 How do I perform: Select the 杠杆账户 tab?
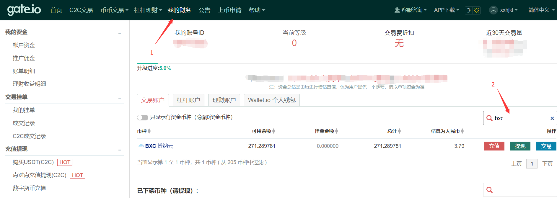(x=188, y=100)
